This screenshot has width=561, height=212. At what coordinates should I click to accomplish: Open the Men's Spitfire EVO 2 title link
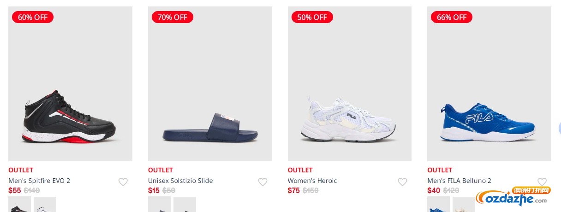pos(39,181)
